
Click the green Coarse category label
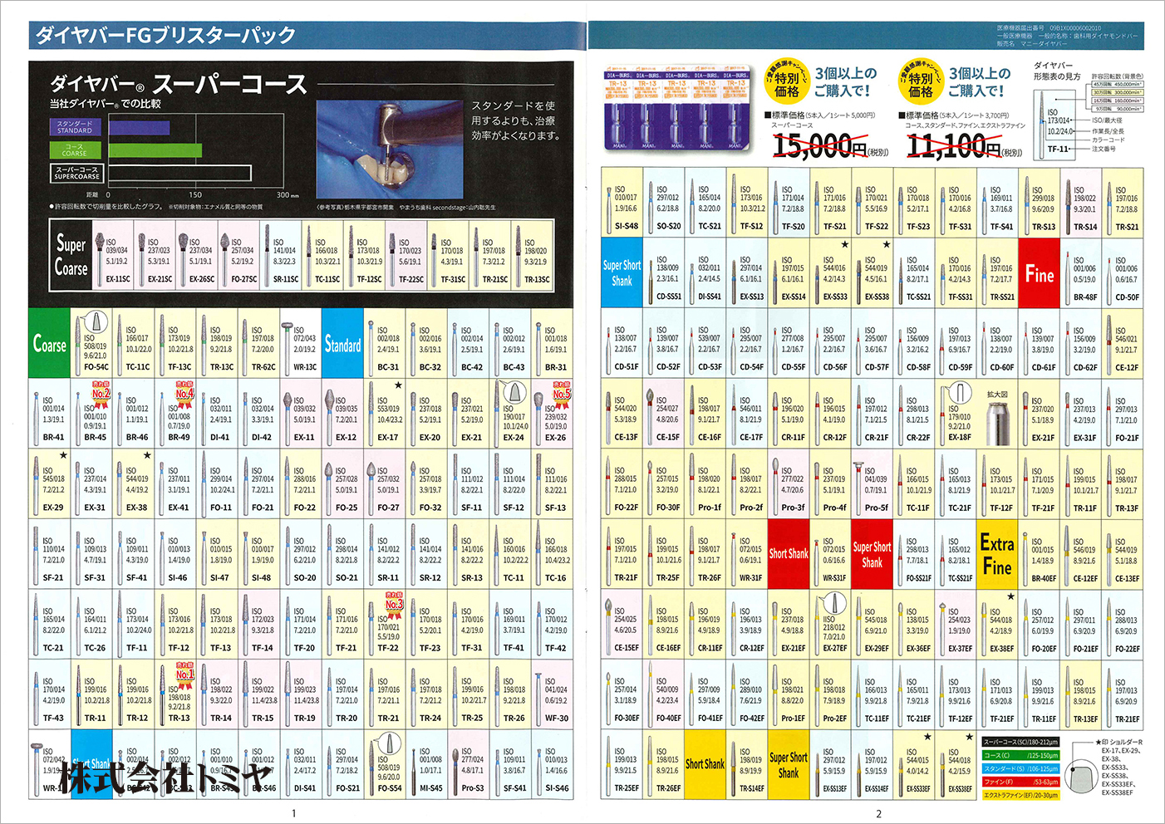tap(50, 343)
